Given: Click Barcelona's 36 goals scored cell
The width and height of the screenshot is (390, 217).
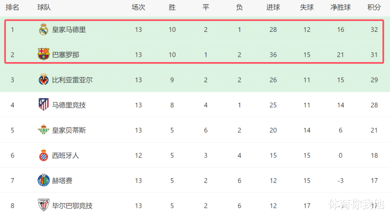Looking at the screenshot, I should pyautogui.click(x=273, y=54).
